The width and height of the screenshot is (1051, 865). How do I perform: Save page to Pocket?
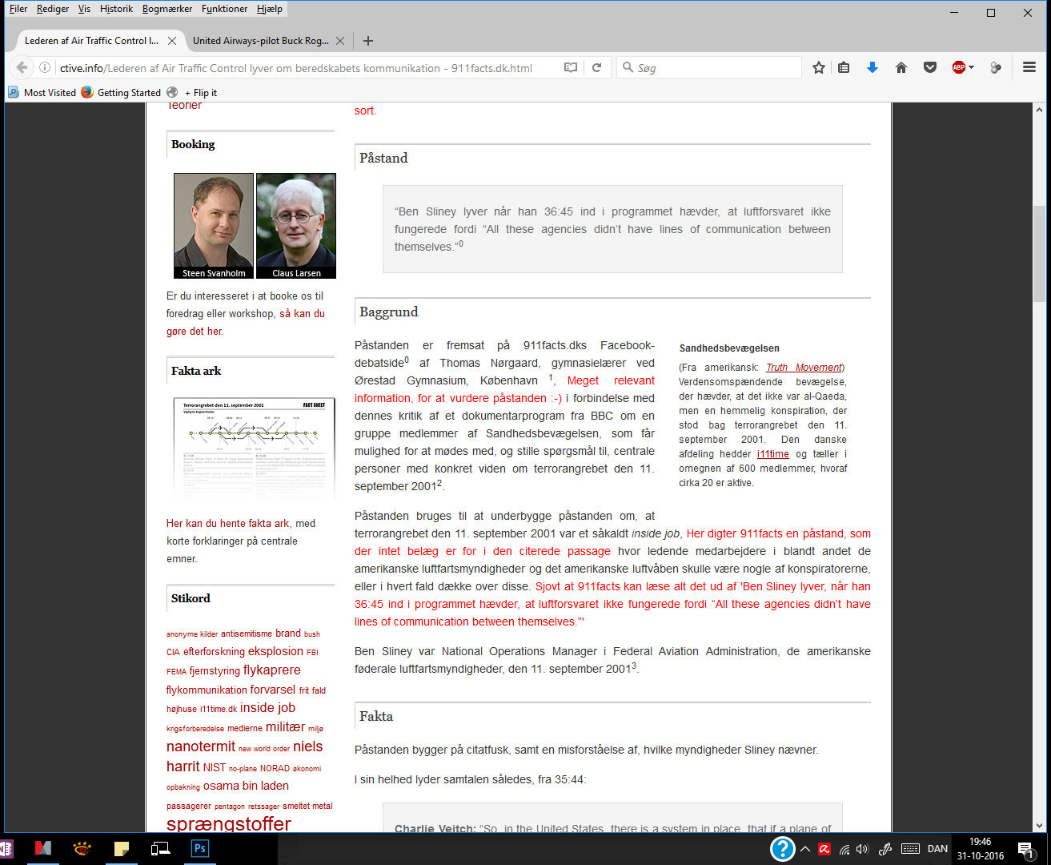pyautogui.click(x=930, y=68)
